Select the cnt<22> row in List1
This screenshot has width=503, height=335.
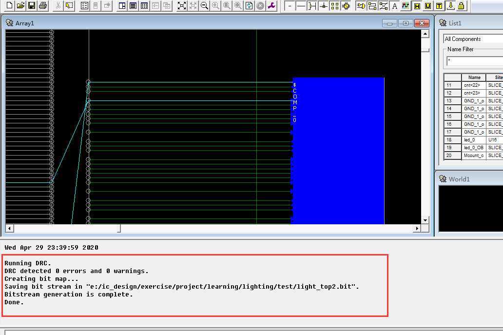(x=473, y=85)
